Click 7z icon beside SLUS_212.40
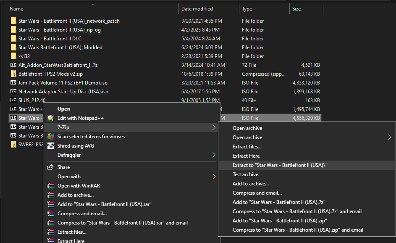Viewport: 396px width, 243px height. pyautogui.click(x=13, y=100)
